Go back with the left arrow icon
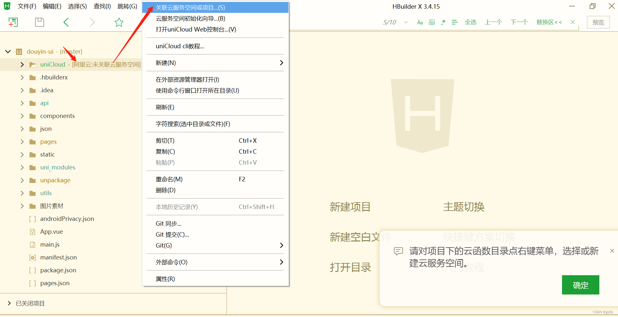The width and height of the screenshot is (618, 317). [66, 22]
